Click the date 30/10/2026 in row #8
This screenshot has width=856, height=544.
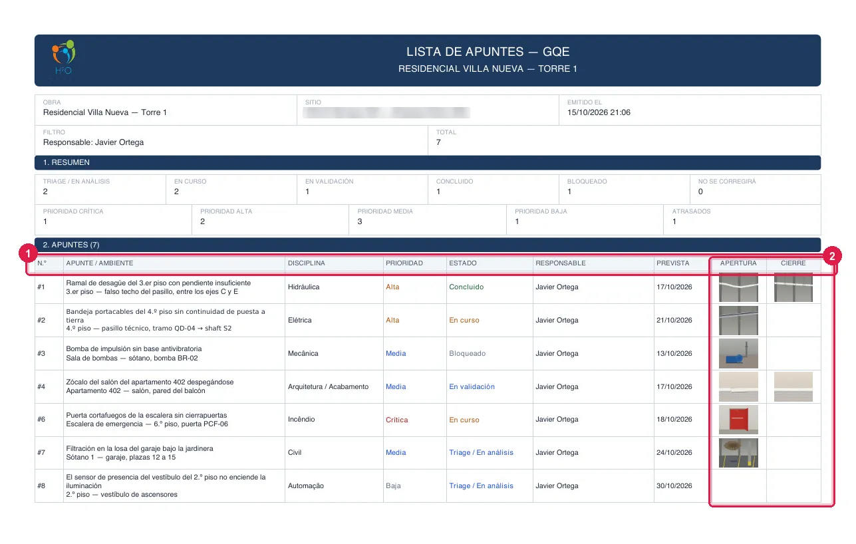point(674,486)
